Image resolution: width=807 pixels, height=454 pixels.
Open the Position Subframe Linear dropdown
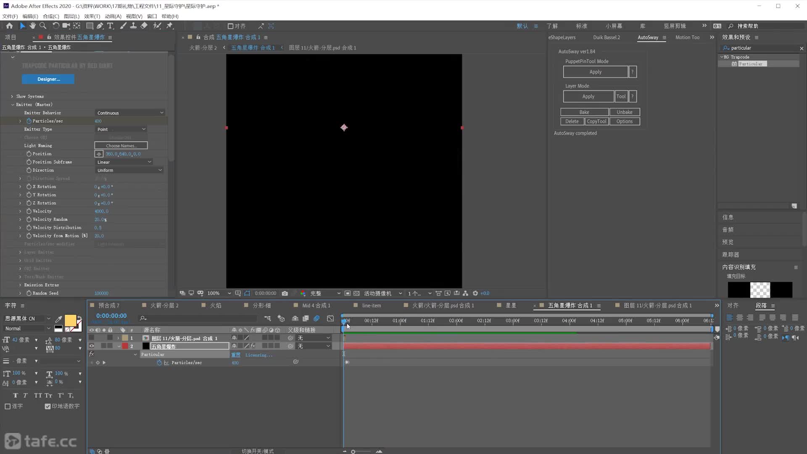click(x=124, y=162)
